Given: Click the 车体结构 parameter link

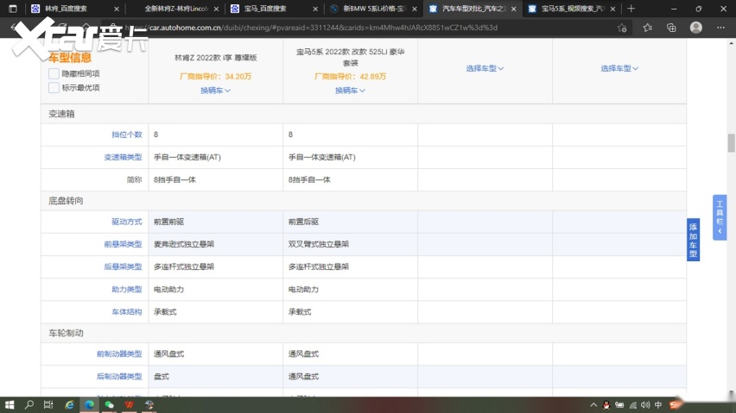Looking at the screenshot, I should [127, 312].
